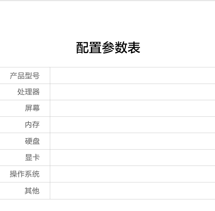The width and height of the screenshot is (215, 211).
Task: Select the 操作系统 row label
Action: tap(25, 174)
